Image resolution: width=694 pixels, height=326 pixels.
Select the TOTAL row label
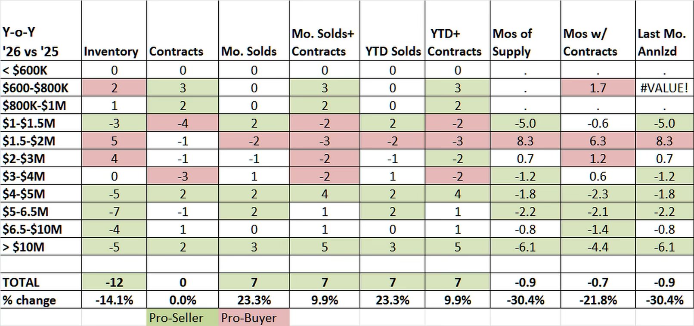click(21, 282)
